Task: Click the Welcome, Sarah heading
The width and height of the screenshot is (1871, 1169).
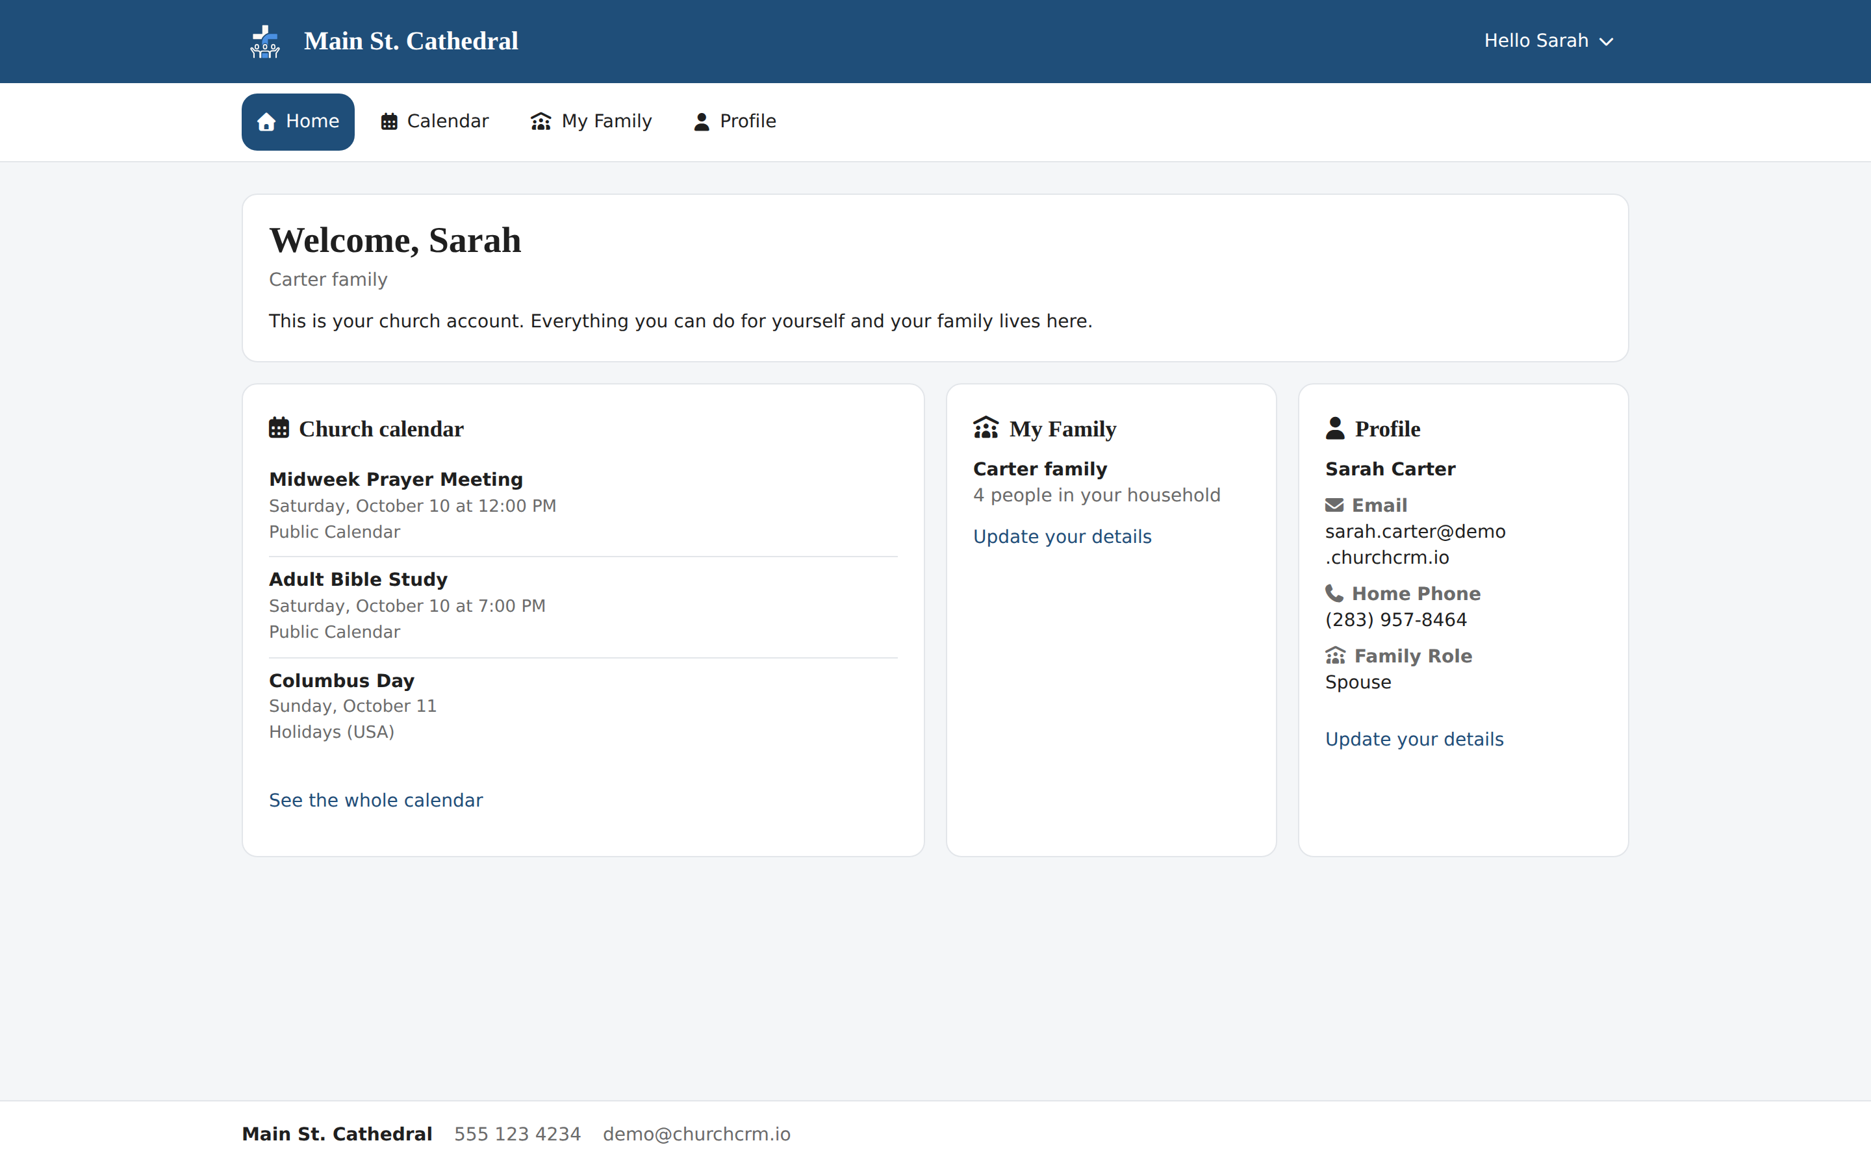Action: pyautogui.click(x=395, y=240)
